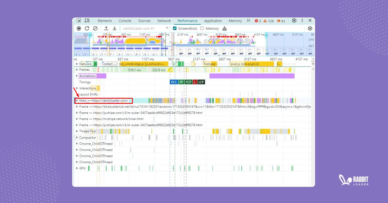Uncheck the Screenshots checkbox
This screenshot has width=388, height=203.
point(175,28)
